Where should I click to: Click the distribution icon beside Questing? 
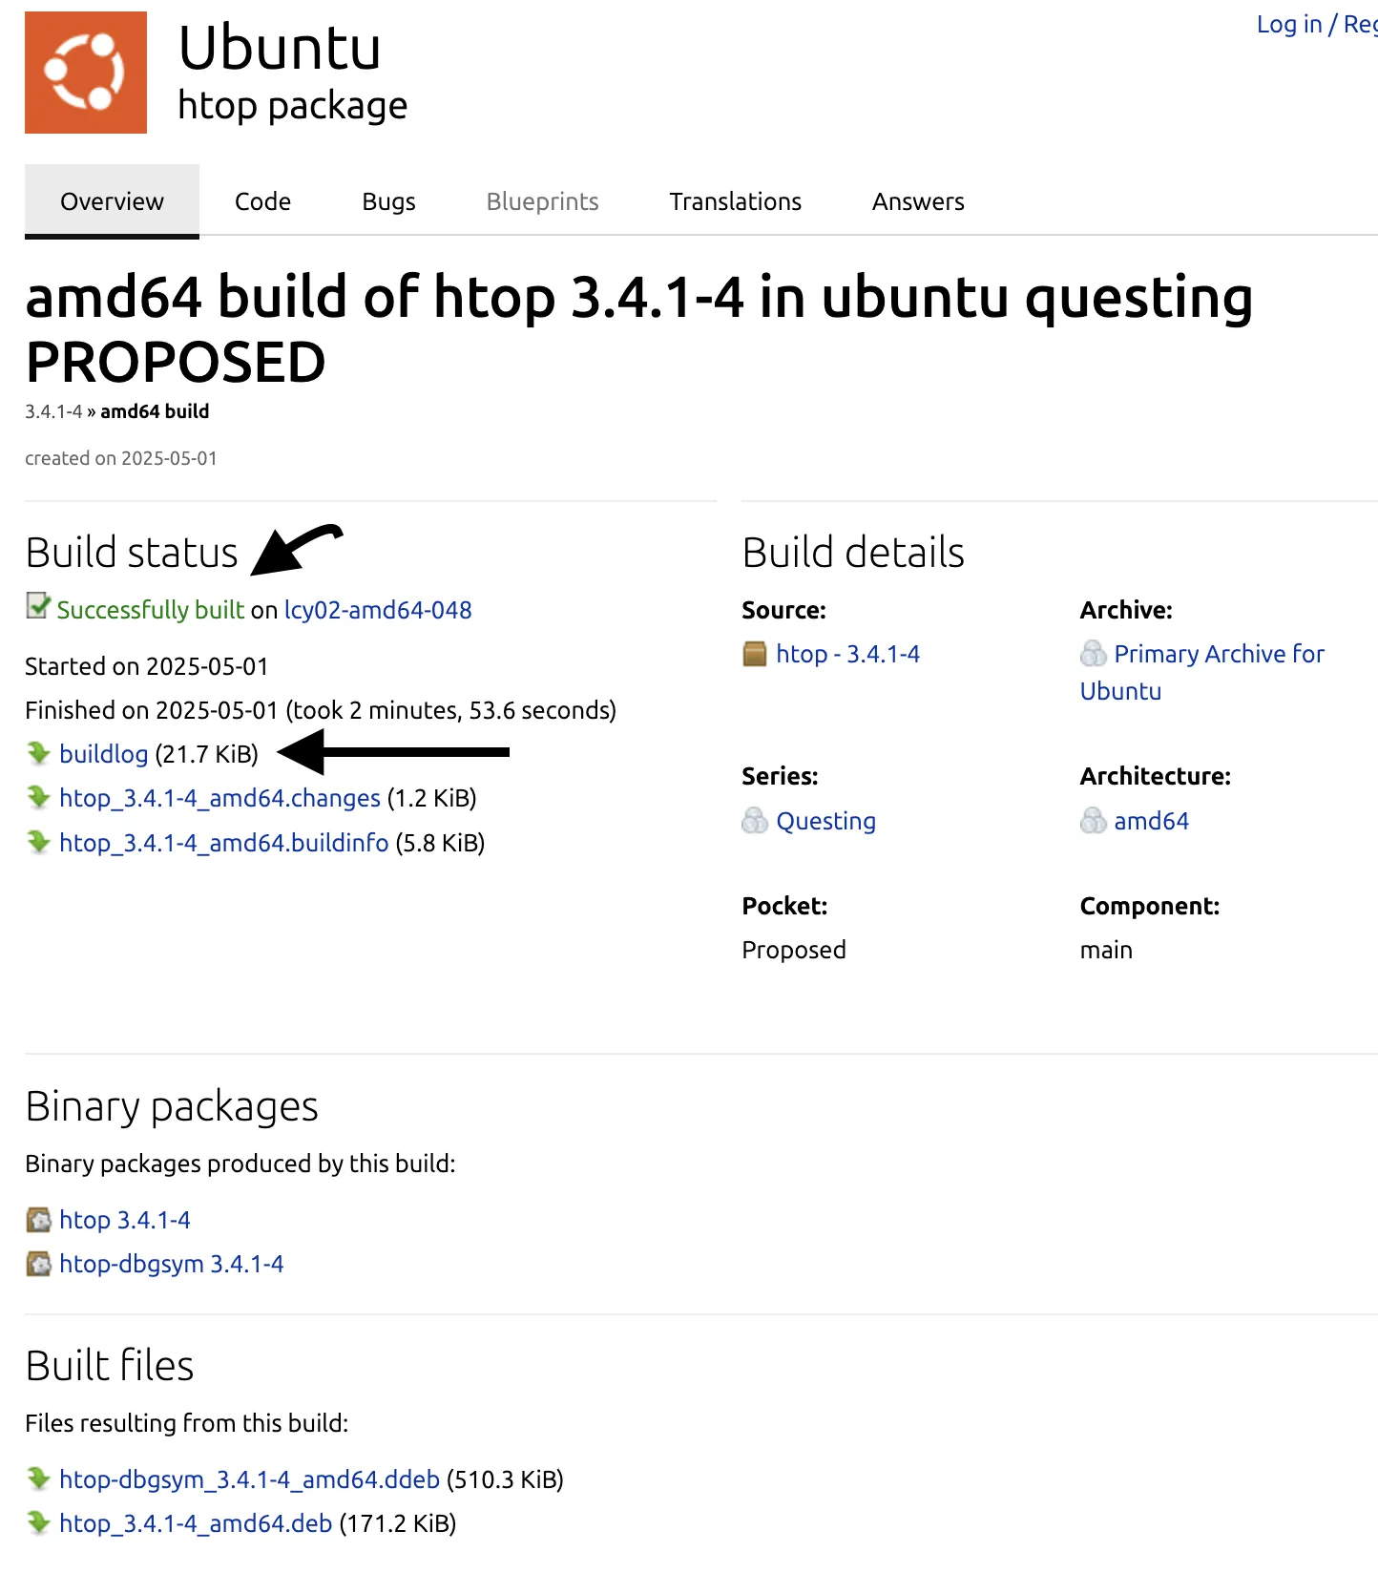[755, 821]
